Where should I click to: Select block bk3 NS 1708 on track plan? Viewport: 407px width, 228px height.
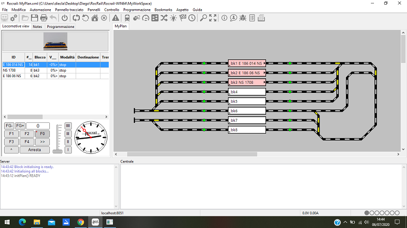(247, 82)
